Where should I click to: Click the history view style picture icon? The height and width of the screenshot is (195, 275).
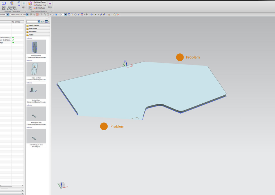point(46,21)
